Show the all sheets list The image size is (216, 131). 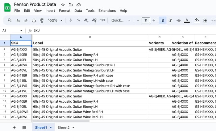coord(24,128)
